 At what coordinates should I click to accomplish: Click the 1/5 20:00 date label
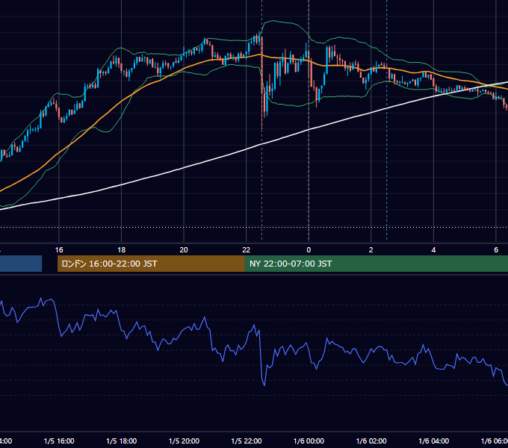[184, 441]
